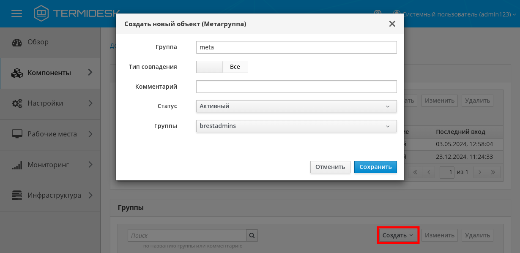The image size is (520, 253).
Task: Select Инфраструктура in the sidebar
Action: click(x=50, y=196)
